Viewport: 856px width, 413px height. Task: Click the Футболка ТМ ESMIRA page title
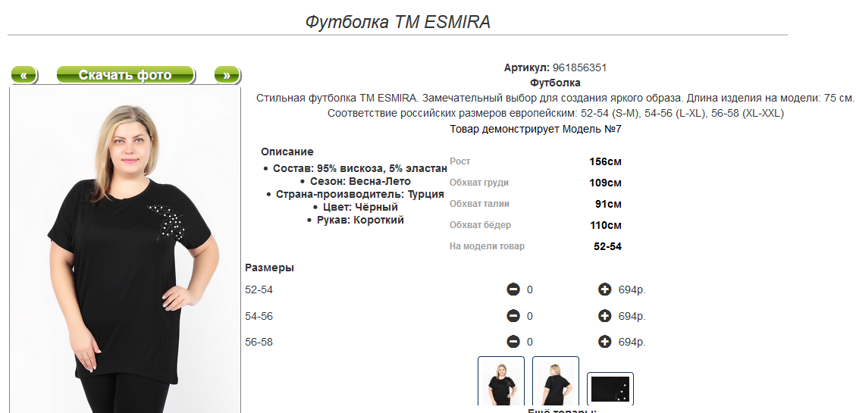tap(398, 22)
